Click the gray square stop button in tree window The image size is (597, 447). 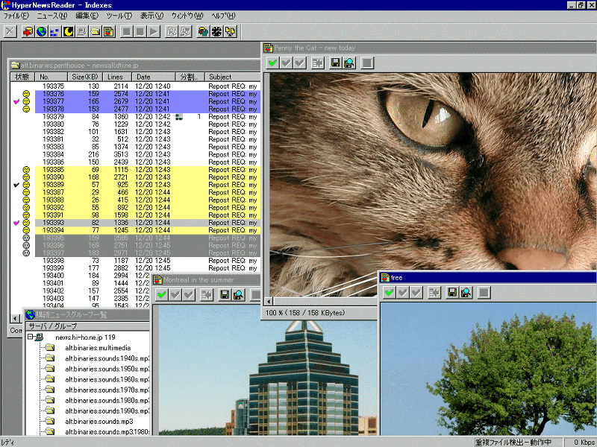[484, 292]
